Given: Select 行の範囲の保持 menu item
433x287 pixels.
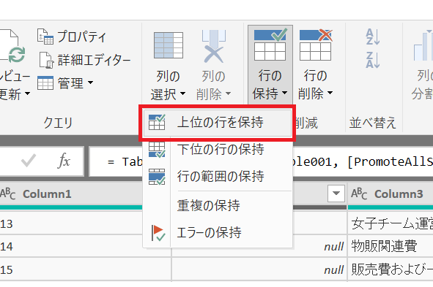Looking at the screenshot, I should 218,177.
